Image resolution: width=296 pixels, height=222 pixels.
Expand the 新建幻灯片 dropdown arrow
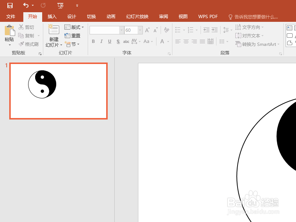(61, 45)
